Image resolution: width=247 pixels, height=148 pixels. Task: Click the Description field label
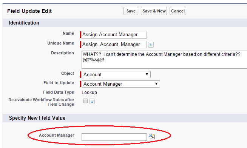[62, 53]
